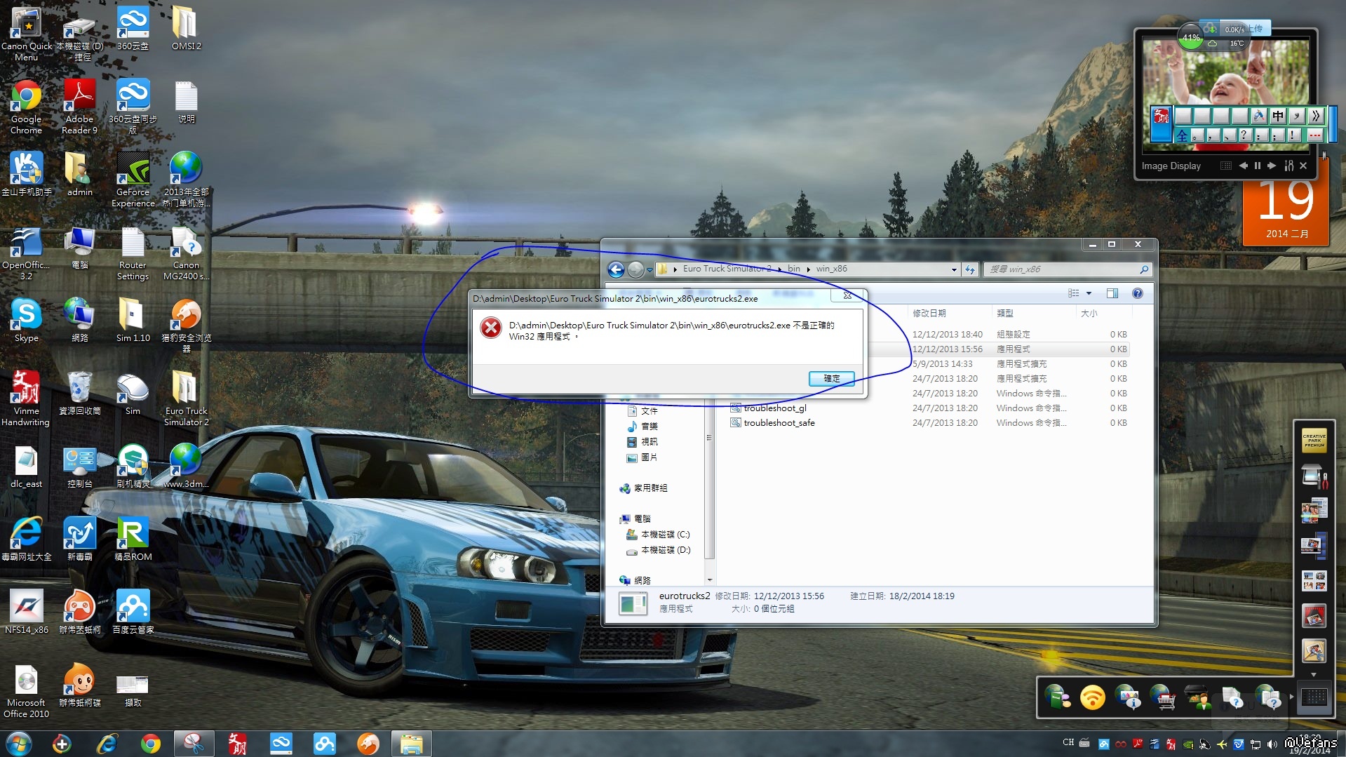
Task: Click the search win_x86 input field
Action: pos(1063,269)
